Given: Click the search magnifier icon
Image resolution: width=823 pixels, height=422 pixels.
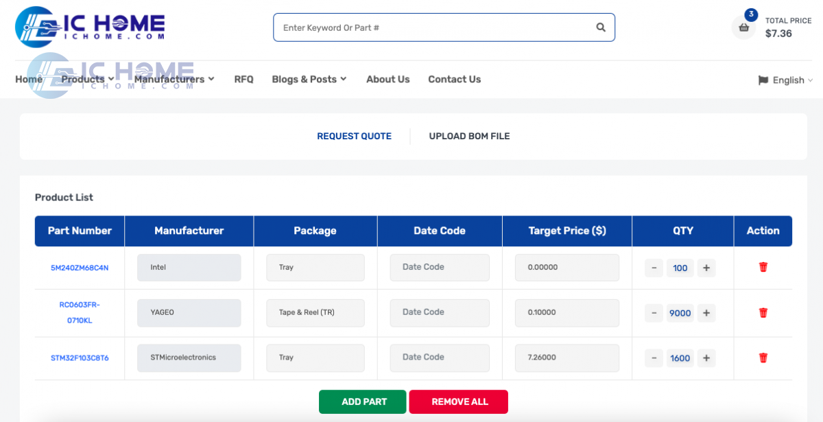Looking at the screenshot, I should click(x=601, y=27).
